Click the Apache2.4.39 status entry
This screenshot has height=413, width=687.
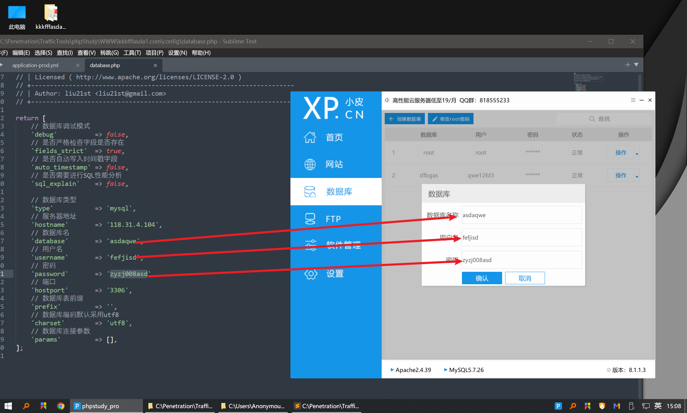click(411, 370)
